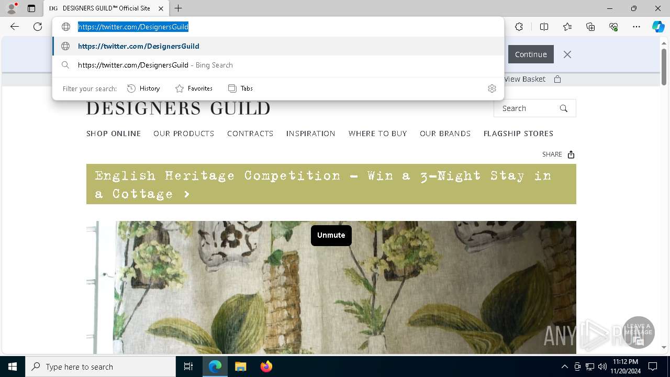Click the volume speaker tray icon

click(602, 367)
